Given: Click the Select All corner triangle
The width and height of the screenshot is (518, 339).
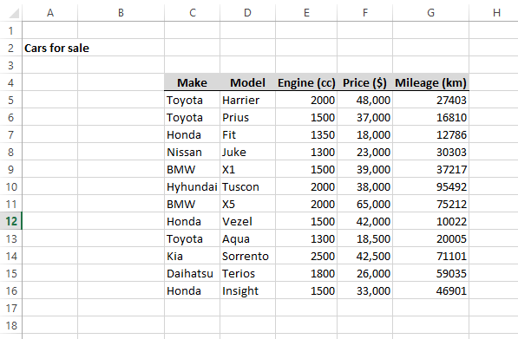Looking at the screenshot, I should 13,13.
